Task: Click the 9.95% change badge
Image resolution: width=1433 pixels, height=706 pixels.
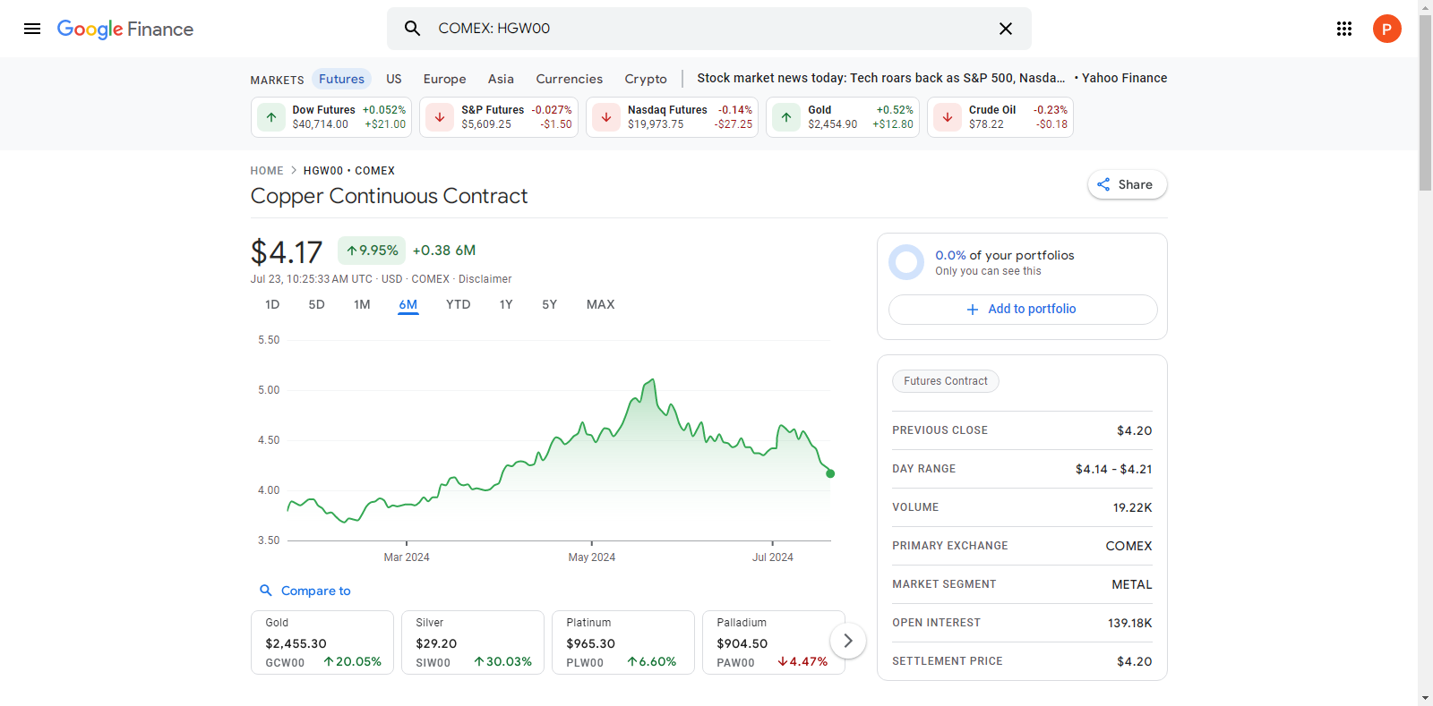Action: (372, 251)
